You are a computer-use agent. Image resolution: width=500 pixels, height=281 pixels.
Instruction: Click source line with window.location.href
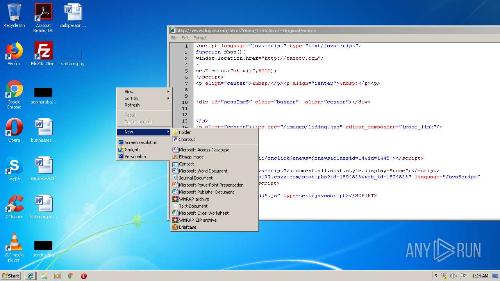click(x=260, y=58)
